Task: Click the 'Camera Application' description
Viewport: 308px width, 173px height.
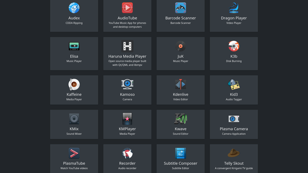Action: click(234, 134)
